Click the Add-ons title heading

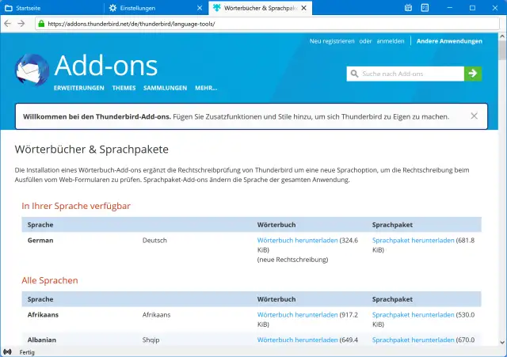[106, 66]
